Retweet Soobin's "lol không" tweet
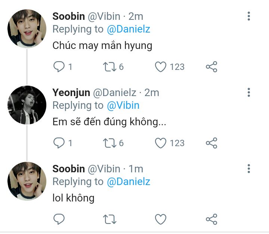This screenshot has height=234, width=269. click(109, 219)
